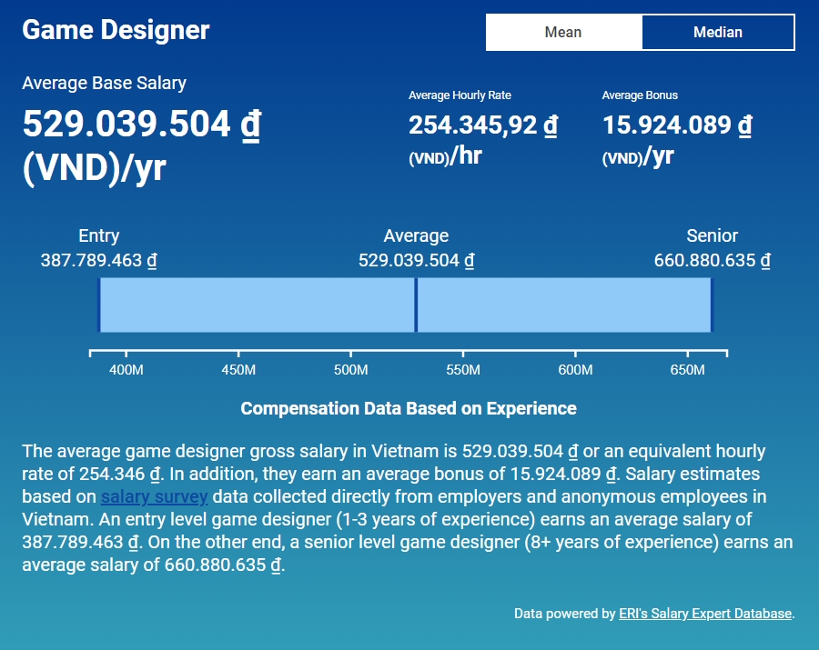
Task: Click the Average Bonus value
Action: click(x=677, y=125)
